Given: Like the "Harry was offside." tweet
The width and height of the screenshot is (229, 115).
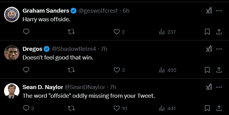Looking at the screenshot, I should (x=119, y=32).
